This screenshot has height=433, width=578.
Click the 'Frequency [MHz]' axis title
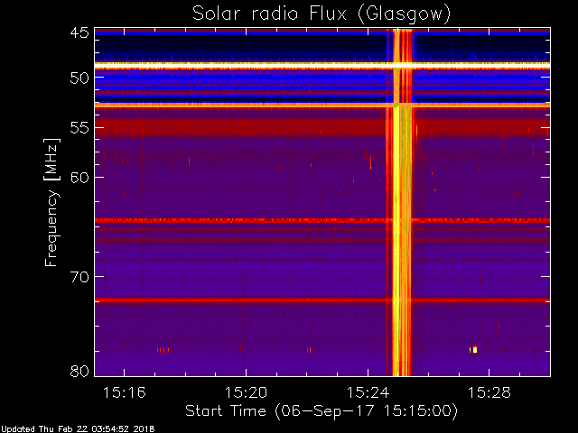pos(51,202)
